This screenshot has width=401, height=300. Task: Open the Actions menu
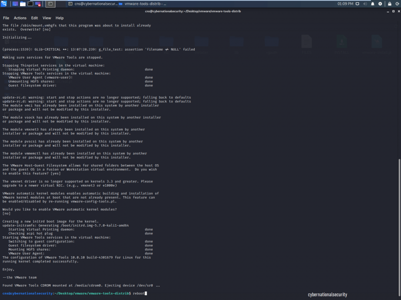(20, 18)
